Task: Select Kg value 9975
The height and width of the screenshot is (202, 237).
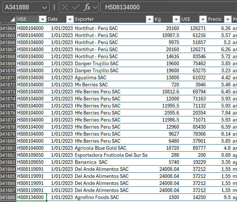Action: (x=167, y=42)
